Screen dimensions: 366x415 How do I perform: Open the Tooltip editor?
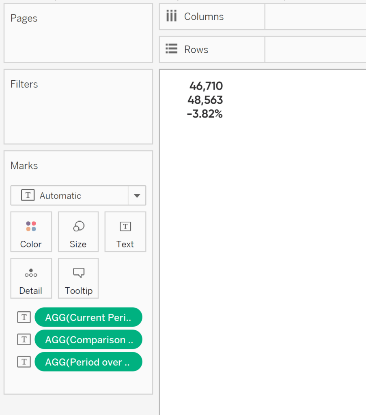click(78, 278)
